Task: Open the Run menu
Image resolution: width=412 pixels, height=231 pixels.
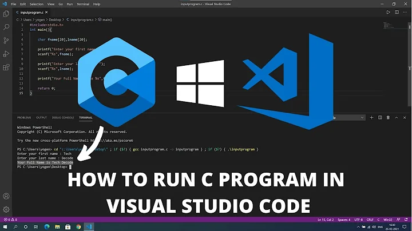Action: point(70,4)
